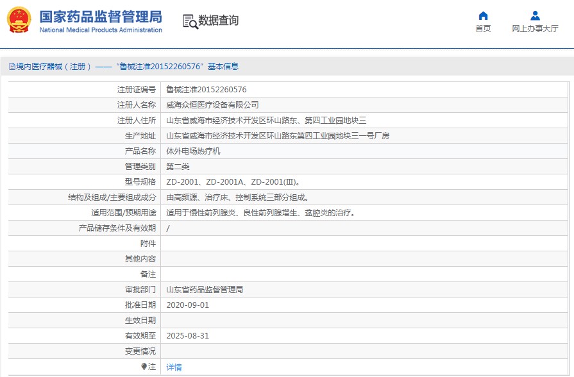Click 国家药品监督管理局 site title
The height and width of the screenshot is (377, 574).
pyautogui.click(x=101, y=17)
